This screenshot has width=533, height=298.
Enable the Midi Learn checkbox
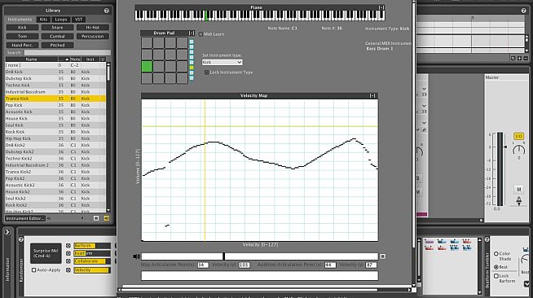pyautogui.click(x=201, y=34)
